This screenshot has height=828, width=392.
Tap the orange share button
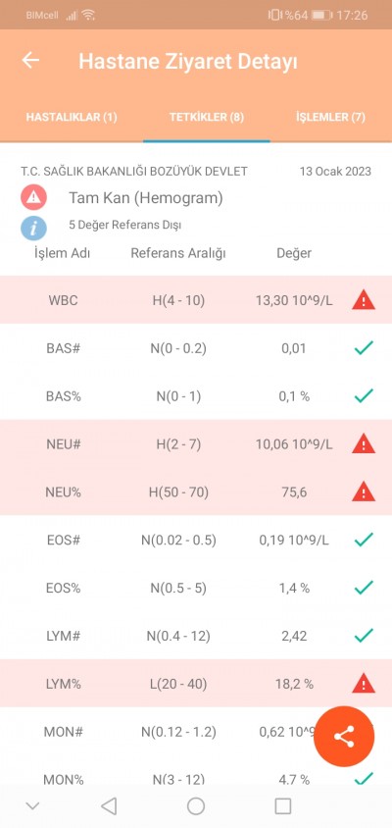tap(344, 737)
